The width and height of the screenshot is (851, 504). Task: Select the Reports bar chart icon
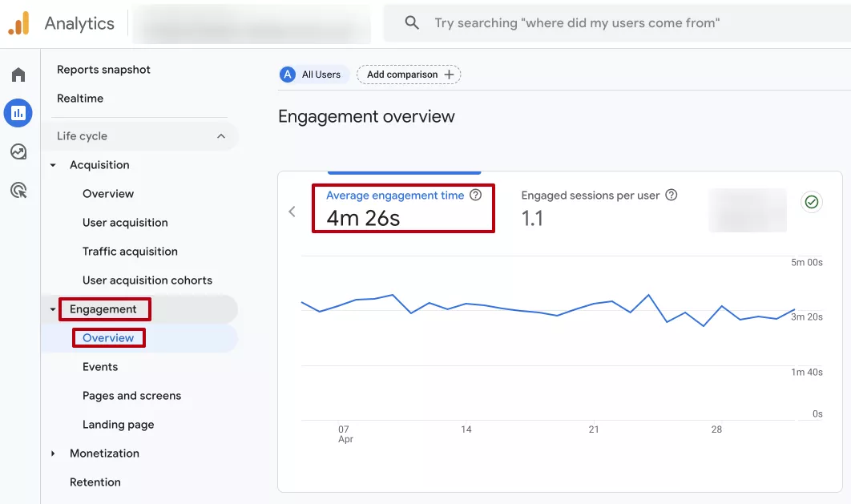click(x=18, y=113)
